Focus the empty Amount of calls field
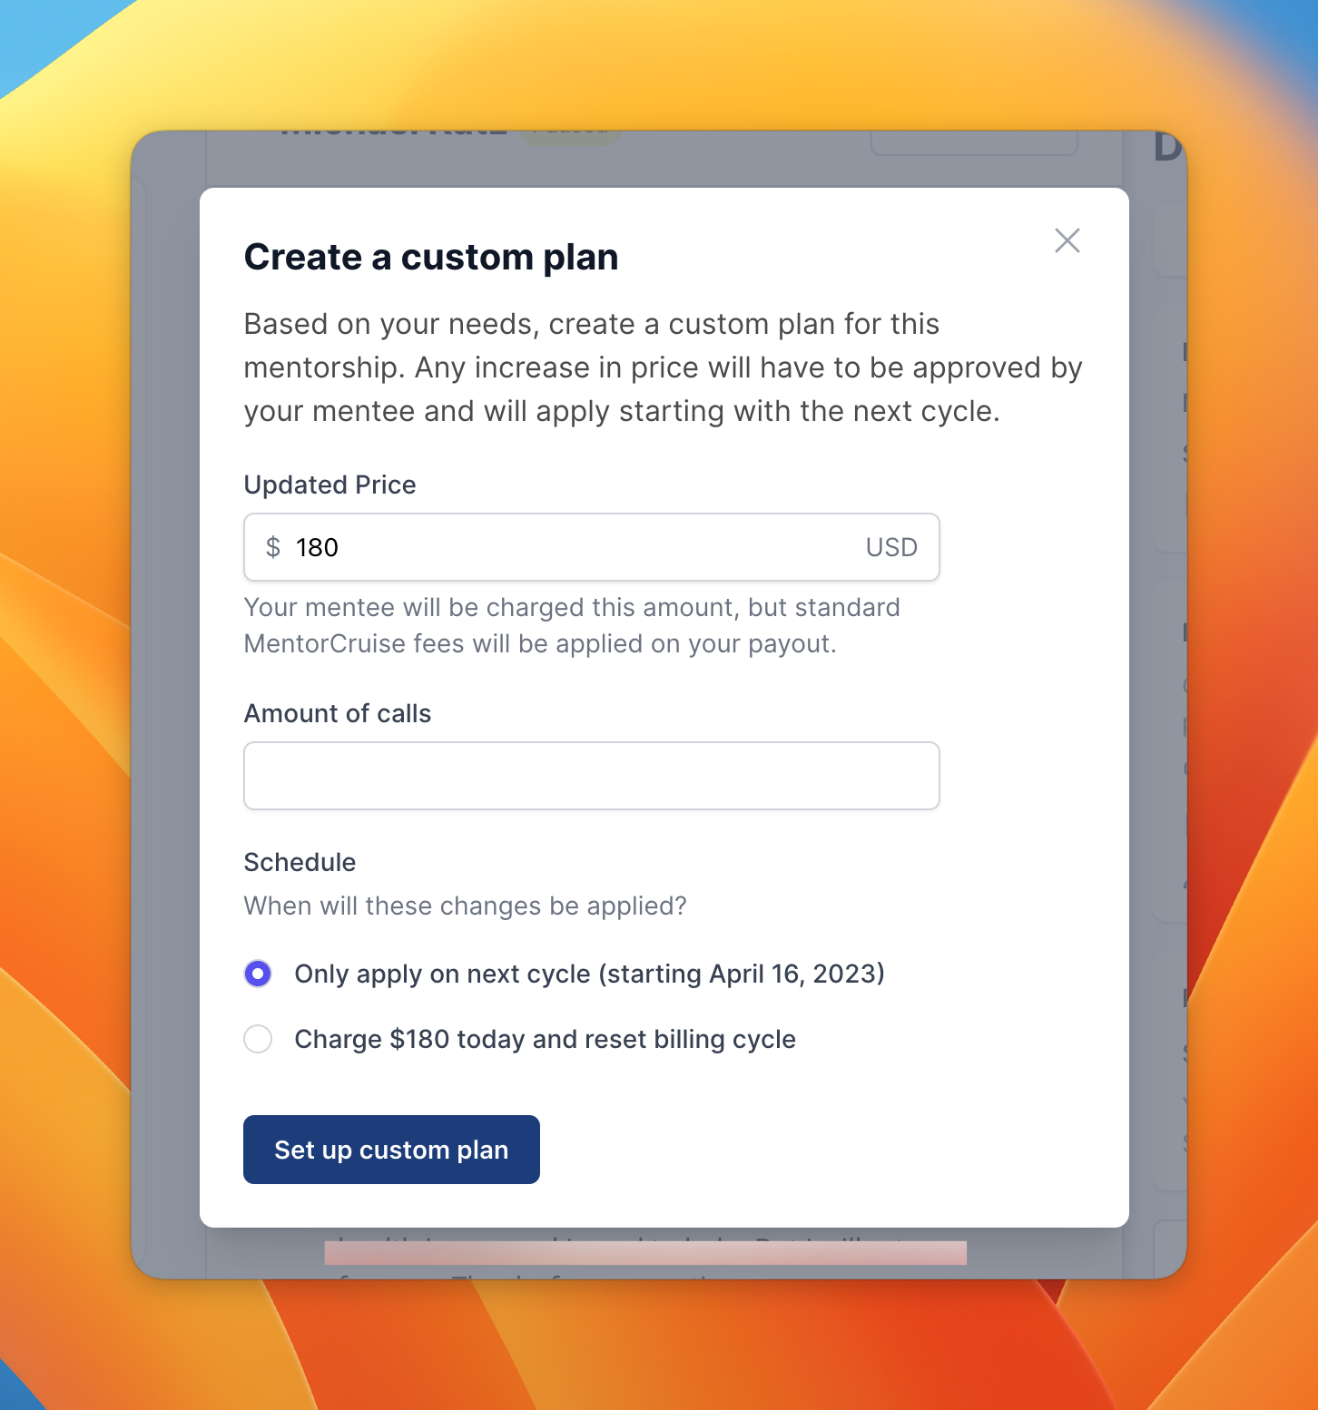 [590, 776]
